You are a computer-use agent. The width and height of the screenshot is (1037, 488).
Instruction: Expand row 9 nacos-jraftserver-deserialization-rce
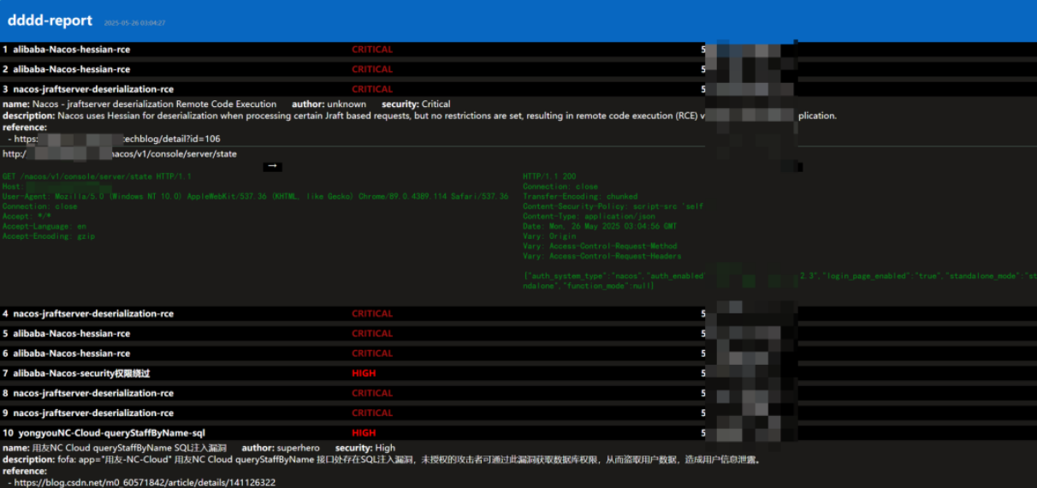pyautogui.click(x=518, y=413)
